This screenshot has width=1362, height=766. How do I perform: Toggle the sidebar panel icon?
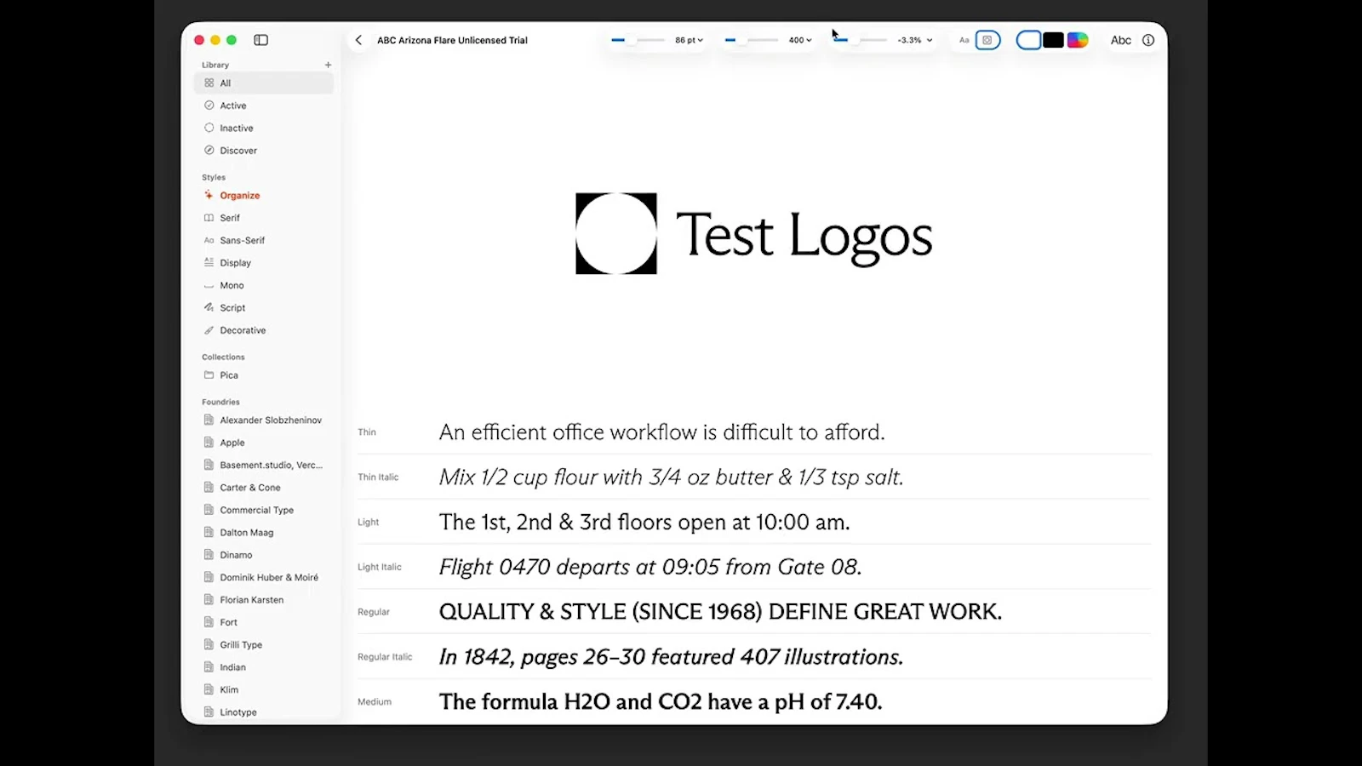[x=261, y=40]
